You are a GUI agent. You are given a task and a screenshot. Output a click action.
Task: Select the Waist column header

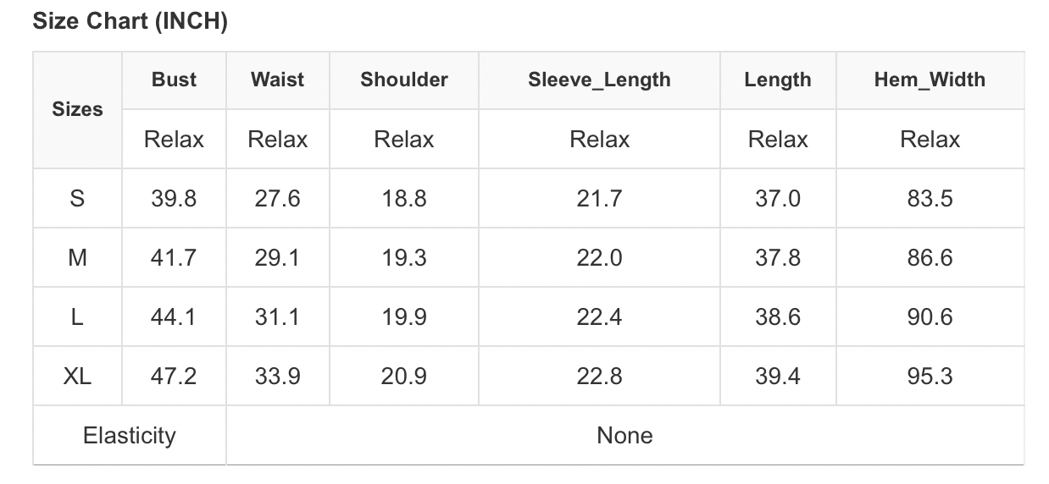[x=277, y=80]
